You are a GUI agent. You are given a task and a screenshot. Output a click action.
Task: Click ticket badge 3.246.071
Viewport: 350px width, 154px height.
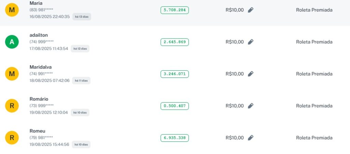coord(174,74)
